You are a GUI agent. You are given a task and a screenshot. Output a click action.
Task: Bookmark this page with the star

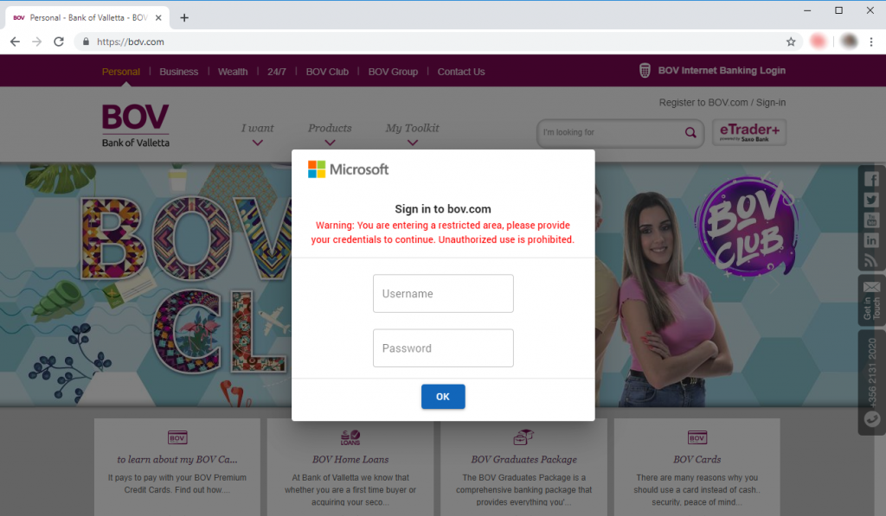[x=791, y=41]
